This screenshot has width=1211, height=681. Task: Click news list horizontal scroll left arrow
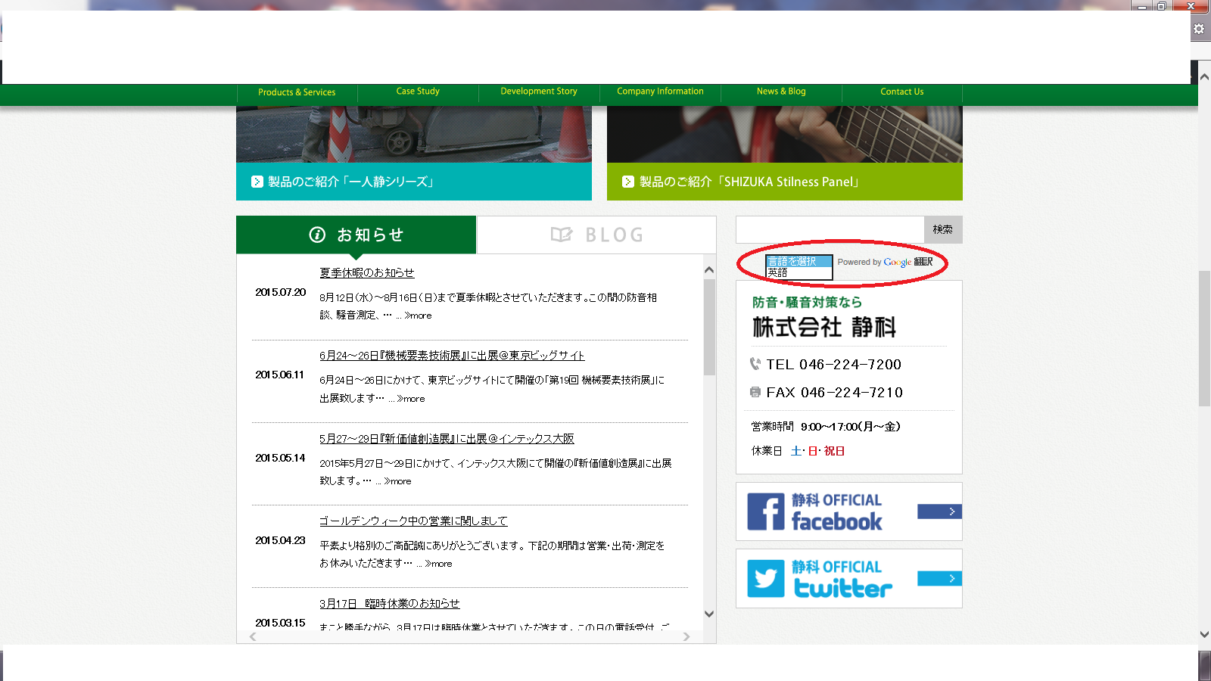click(x=253, y=637)
